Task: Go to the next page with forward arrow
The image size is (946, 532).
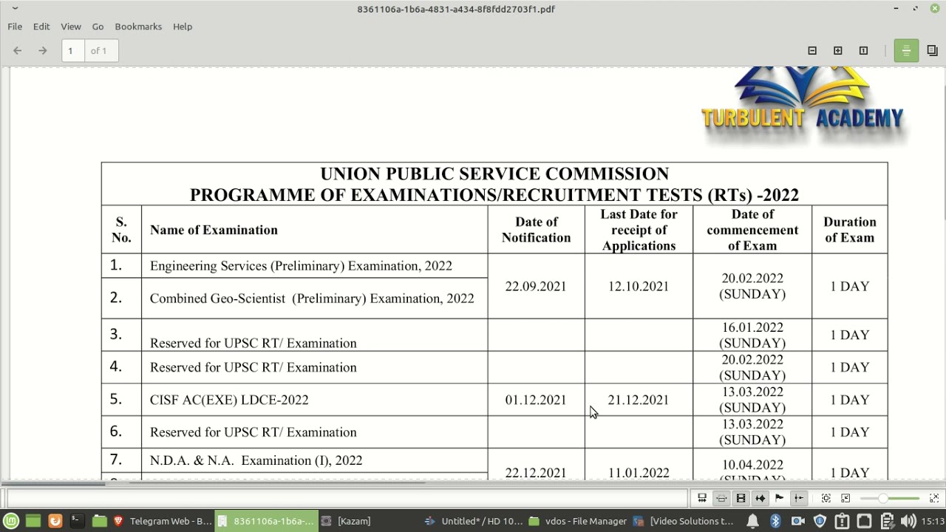Action: point(43,51)
